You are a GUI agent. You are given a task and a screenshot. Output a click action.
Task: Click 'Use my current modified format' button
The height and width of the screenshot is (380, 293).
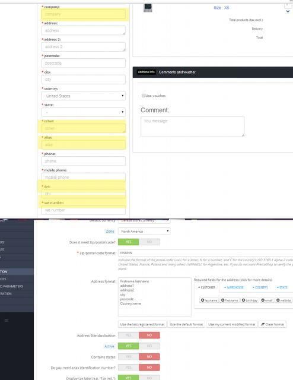[x=232, y=324]
